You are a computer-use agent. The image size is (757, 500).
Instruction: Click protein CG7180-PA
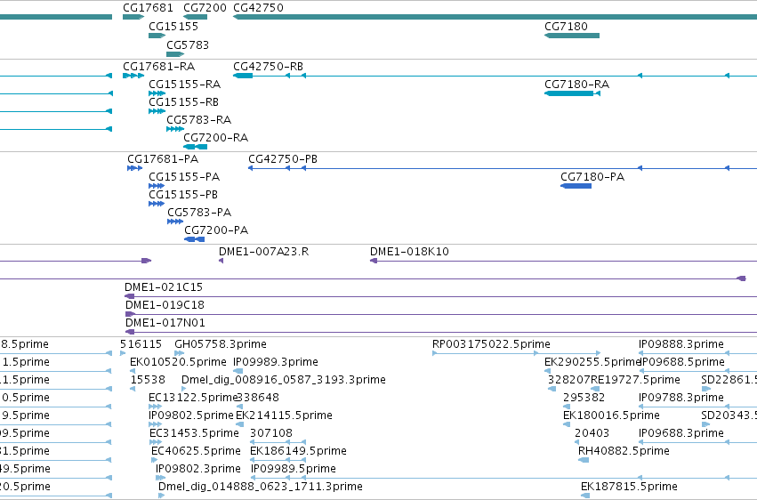[x=576, y=186]
